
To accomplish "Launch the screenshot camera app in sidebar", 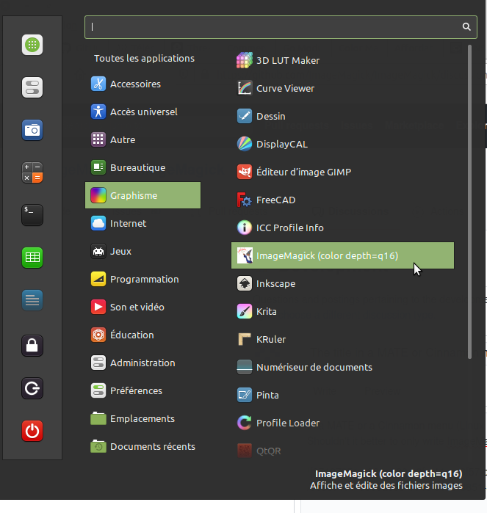I will [x=32, y=130].
